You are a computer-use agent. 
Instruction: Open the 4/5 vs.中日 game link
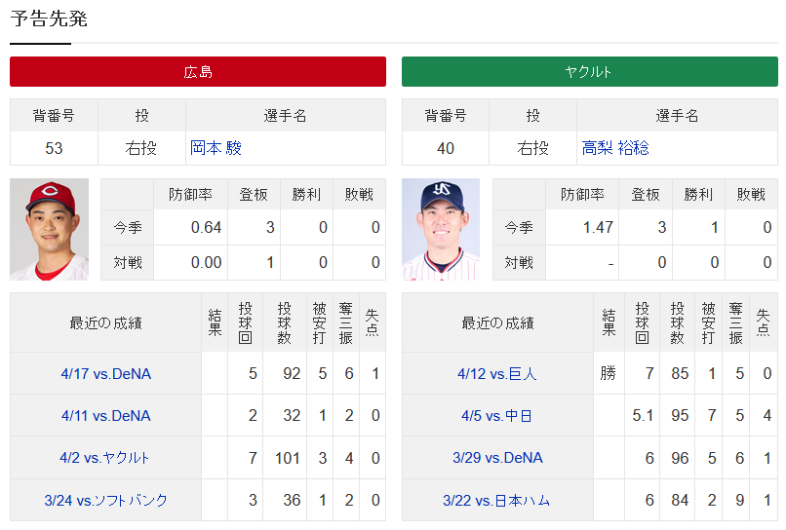(497, 416)
